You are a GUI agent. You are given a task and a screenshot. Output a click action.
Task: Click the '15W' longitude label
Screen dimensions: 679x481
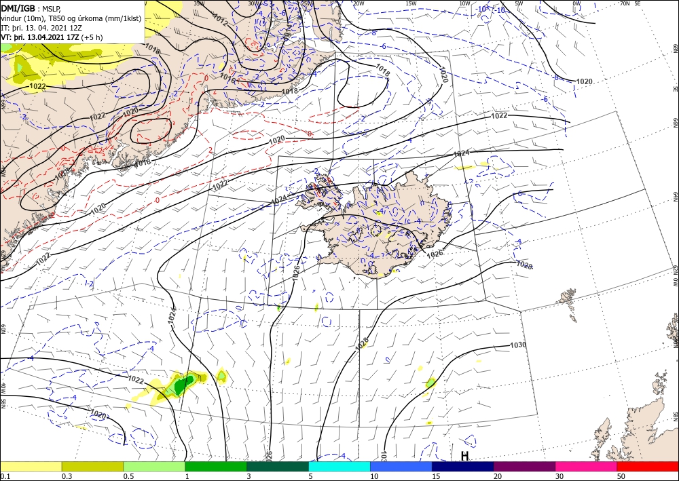pyautogui.click(x=411, y=3)
